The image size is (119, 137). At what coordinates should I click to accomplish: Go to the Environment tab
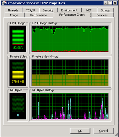(x=69, y=10)
